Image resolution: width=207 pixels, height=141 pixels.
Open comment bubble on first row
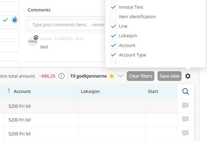coord(185,106)
